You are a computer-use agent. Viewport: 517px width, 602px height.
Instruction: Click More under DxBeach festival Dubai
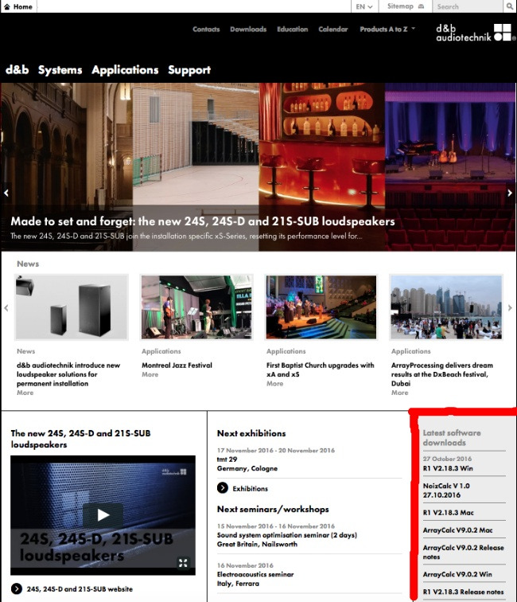(399, 393)
